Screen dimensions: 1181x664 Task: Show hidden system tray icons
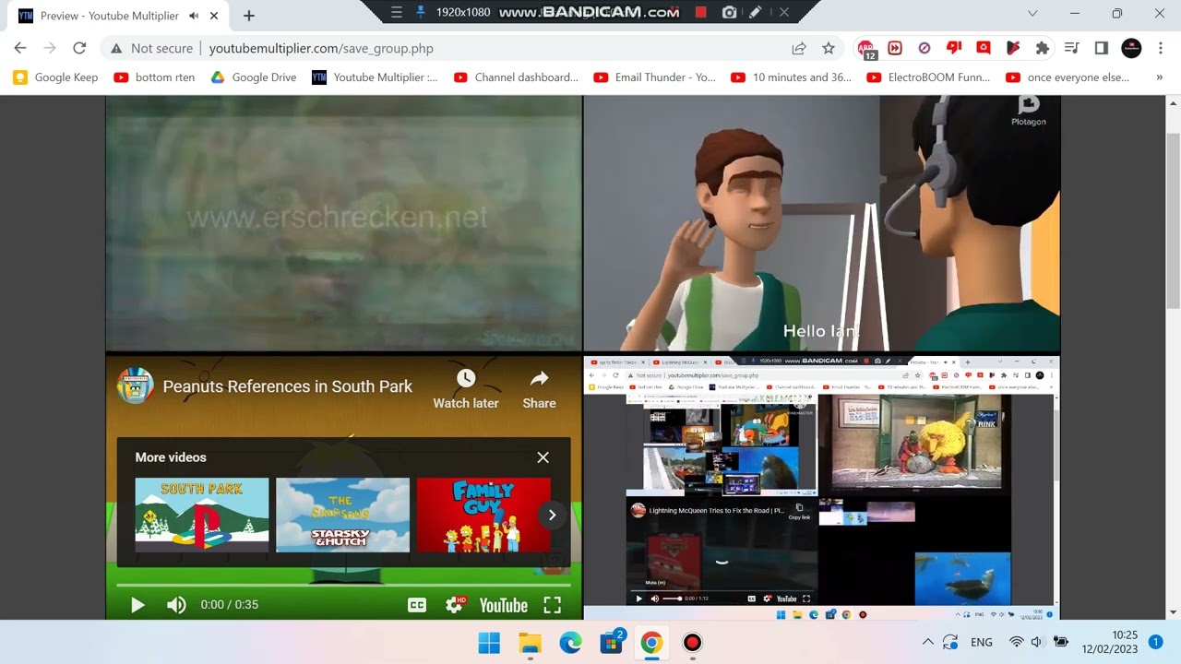pos(927,642)
